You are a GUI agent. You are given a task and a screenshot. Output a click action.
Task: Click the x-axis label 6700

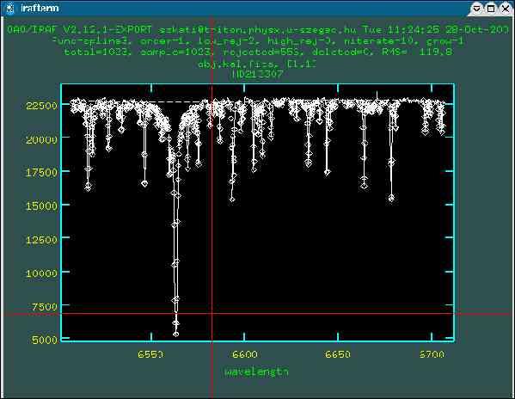tap(432, 354)
